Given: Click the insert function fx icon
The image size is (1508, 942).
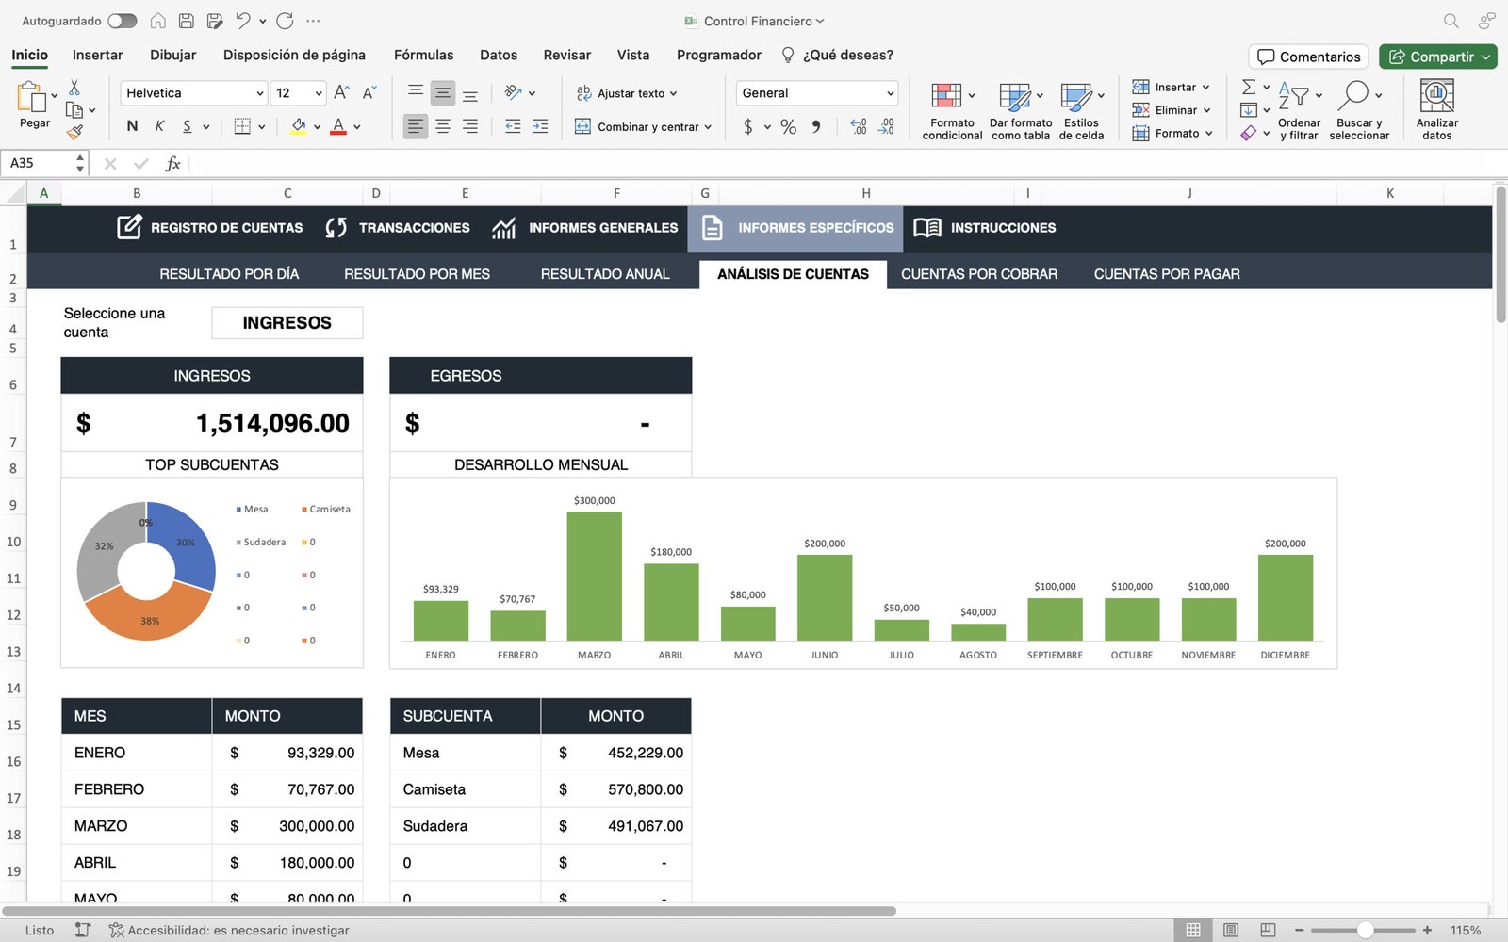Looking at the screenshot, I should pyautogui.click(x=172, y=164).
